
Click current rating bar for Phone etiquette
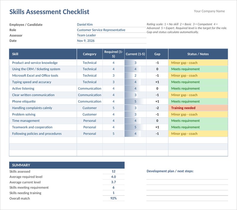click(135, 101)
